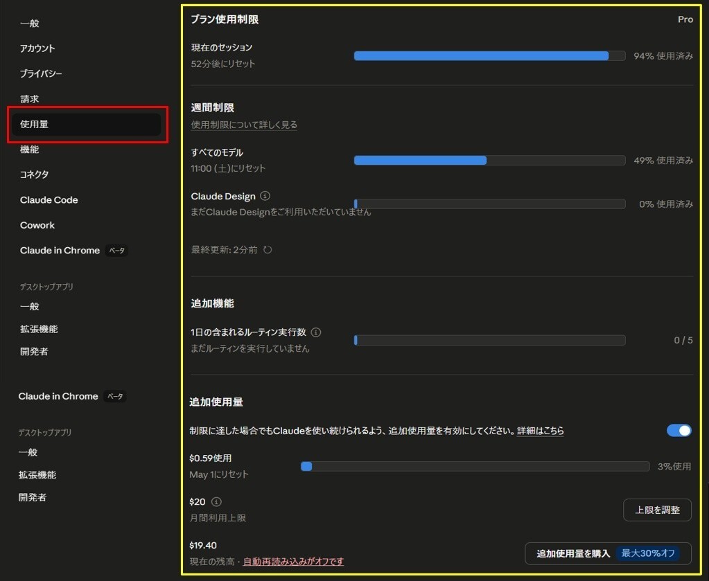
Task: Click the Claude Design usage bar
Action: pos(490,204)
